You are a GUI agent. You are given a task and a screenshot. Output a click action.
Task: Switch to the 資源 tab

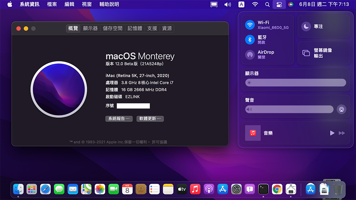point(167,29)
